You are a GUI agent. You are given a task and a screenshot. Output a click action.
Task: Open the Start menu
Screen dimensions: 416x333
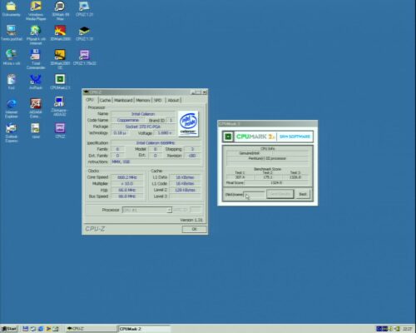9,329
